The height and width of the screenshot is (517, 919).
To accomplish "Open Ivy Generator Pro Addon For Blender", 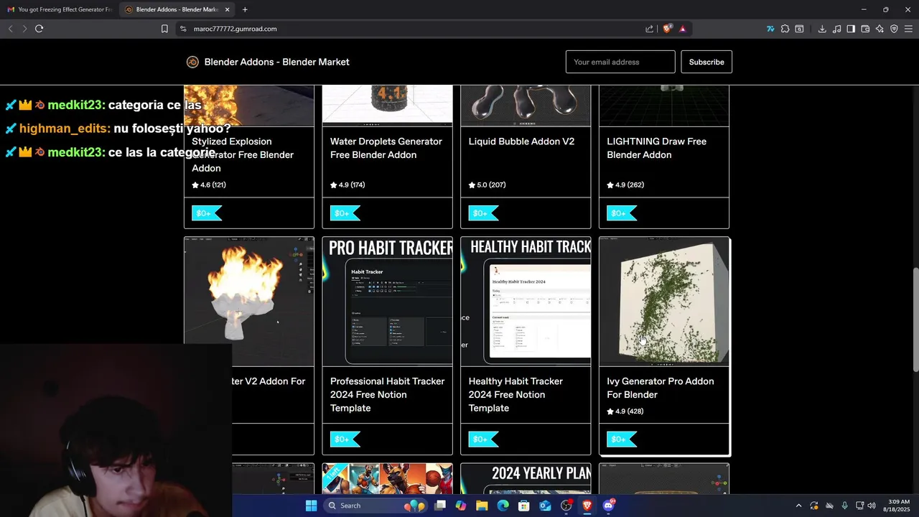I will click(x=660, y=388).
